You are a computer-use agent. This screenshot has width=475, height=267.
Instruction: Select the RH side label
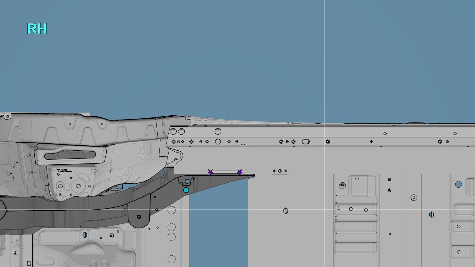click(x=37, y=29)
